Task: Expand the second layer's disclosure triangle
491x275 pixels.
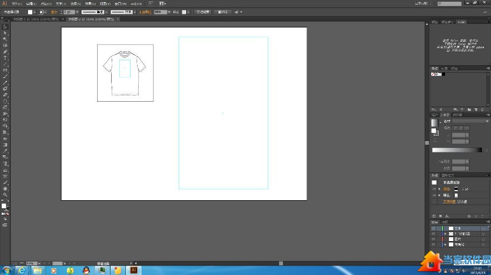Action: point(445,234)
